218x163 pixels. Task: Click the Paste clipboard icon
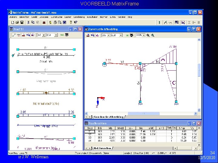coord(38,22)
